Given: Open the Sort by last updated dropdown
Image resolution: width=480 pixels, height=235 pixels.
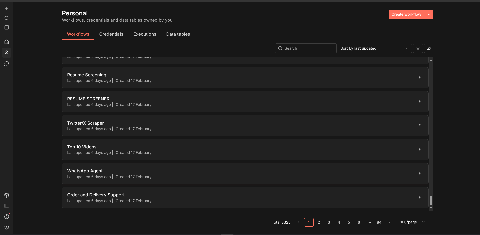Looking at the screenshot, I should [374, 48].
